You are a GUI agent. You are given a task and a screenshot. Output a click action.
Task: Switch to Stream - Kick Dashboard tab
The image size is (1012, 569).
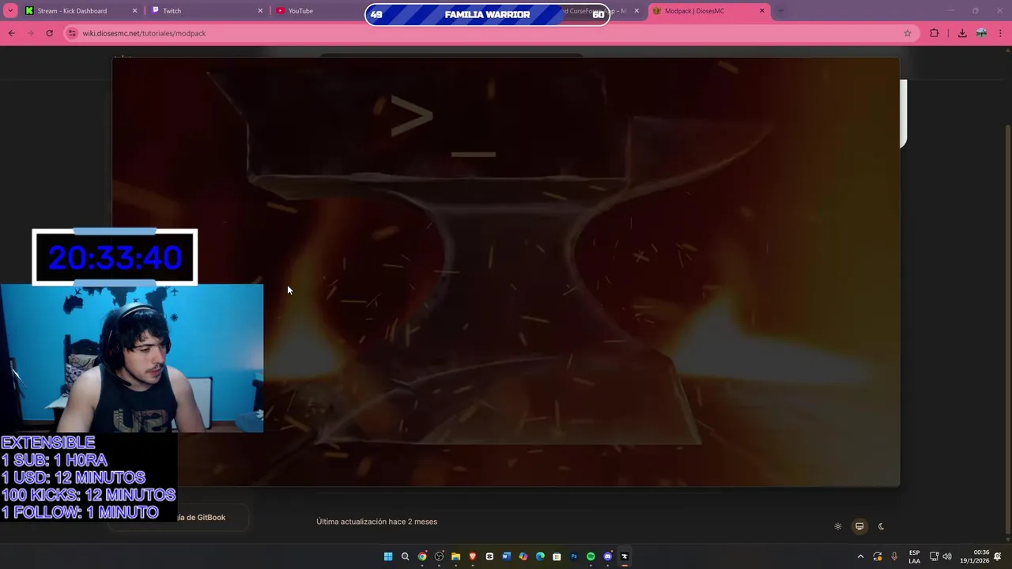[81, 11]
